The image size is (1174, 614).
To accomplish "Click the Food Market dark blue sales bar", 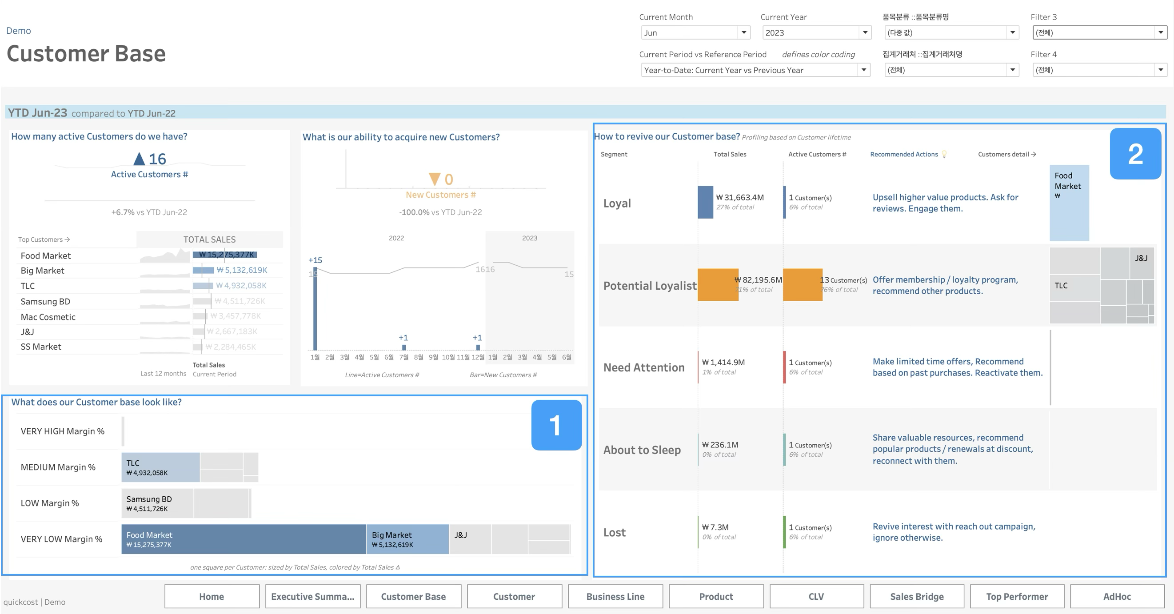I will pyautogui.click(x=225, y=255).
